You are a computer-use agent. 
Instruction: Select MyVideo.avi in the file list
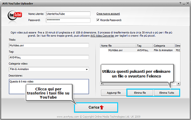click(115, 50)
